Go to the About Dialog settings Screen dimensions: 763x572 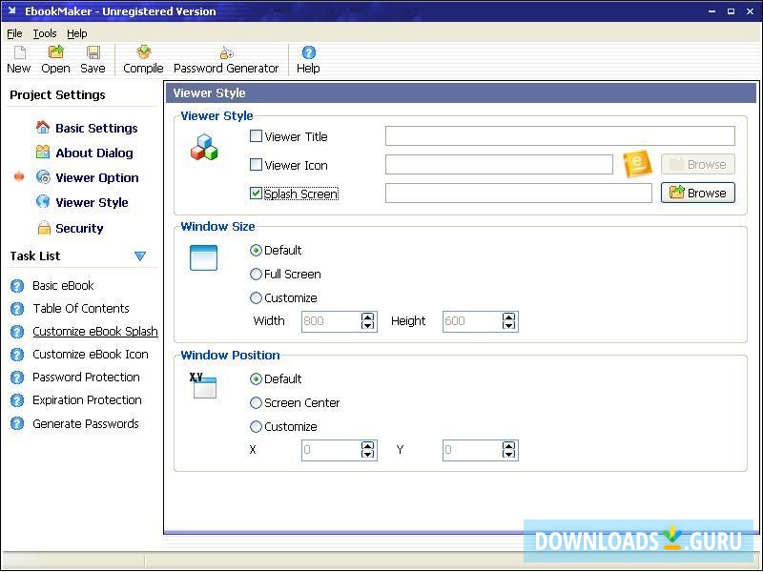95,153
